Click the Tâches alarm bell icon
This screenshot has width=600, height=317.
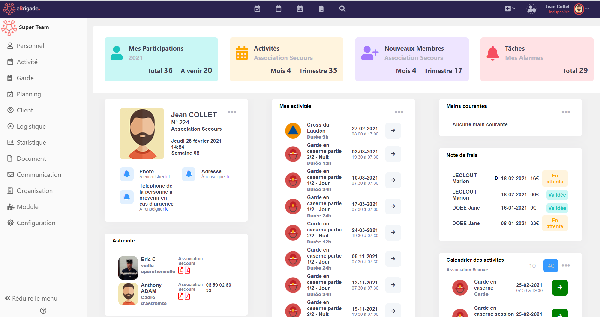492,53
